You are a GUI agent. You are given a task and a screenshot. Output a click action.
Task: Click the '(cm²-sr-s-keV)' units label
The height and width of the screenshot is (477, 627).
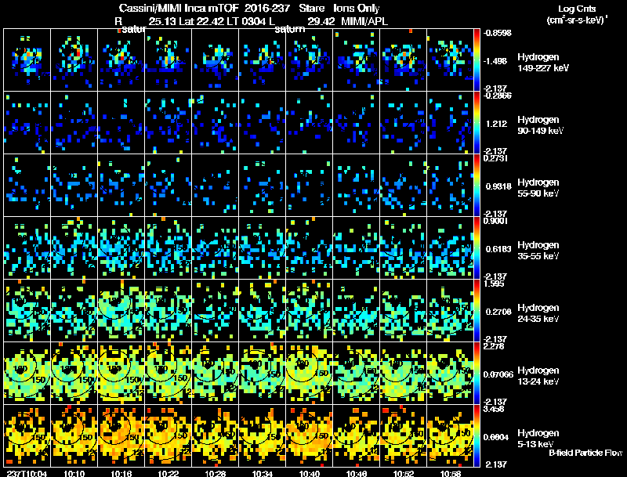click(577, 20)
